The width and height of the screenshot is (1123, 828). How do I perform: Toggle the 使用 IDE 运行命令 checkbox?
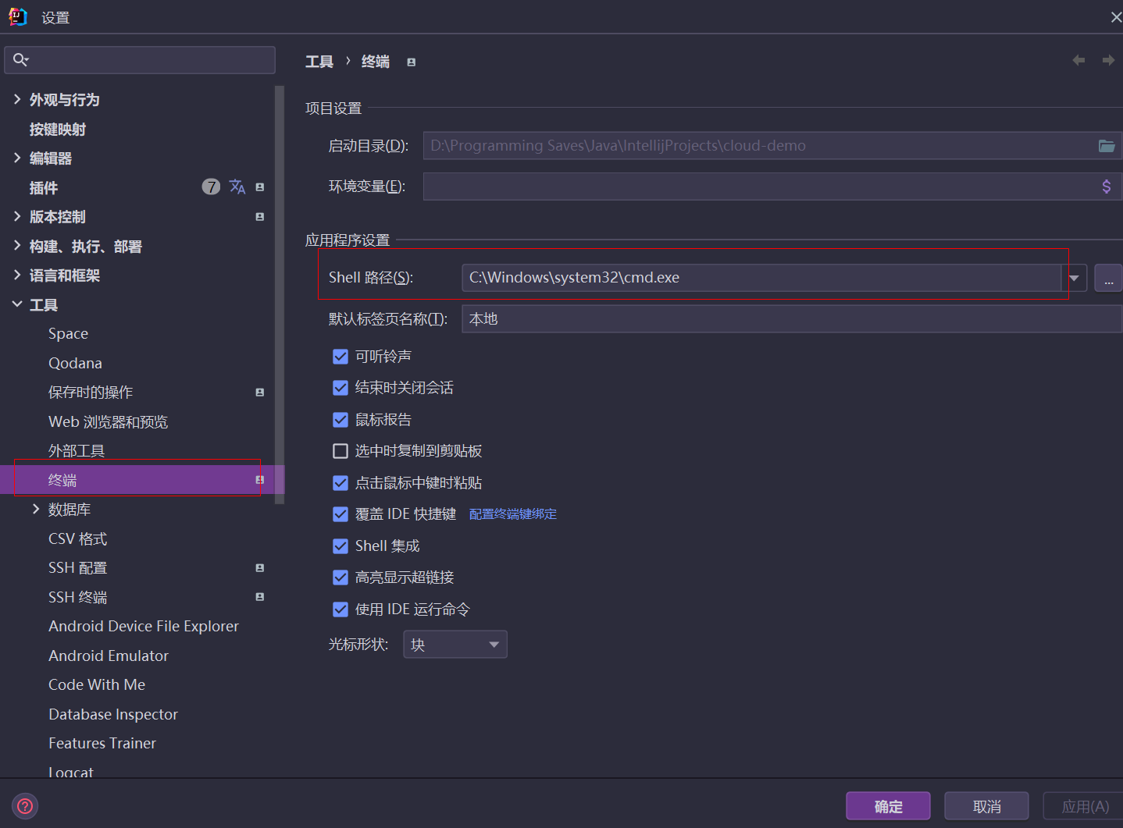[x=340, y=609]
